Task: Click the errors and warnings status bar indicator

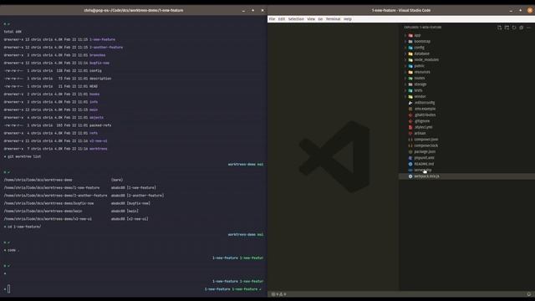Action: 279,293
